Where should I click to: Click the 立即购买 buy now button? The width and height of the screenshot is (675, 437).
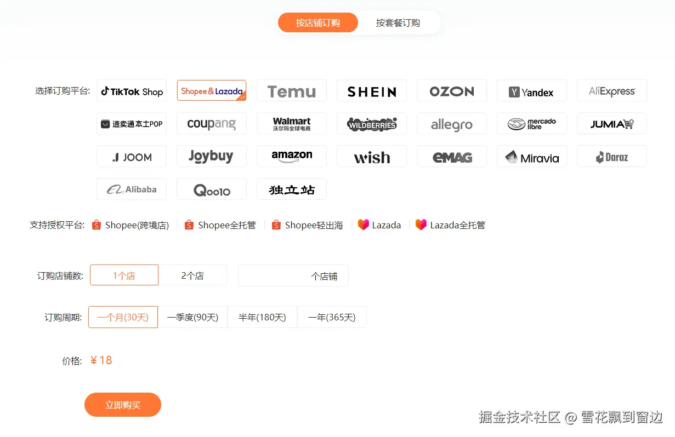point(123,405)
